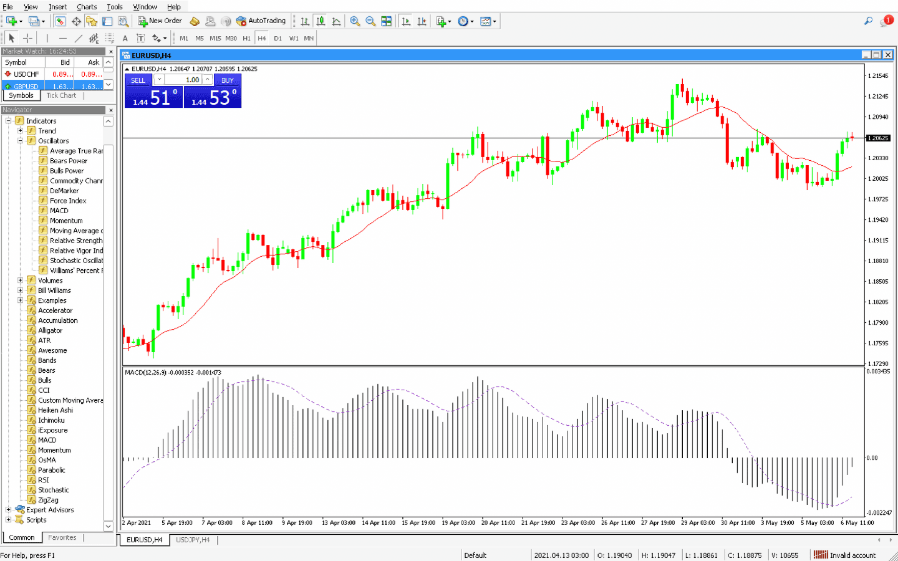Switch to the USDJPY,H4 chart tab
Image resolution: width=898 pixels, height=561 pixels.
(x=193, y=540)
